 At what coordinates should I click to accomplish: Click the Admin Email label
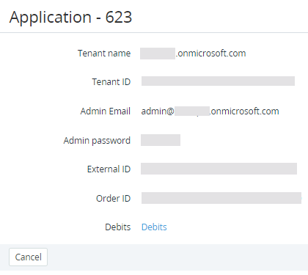(x=106, y=111)
